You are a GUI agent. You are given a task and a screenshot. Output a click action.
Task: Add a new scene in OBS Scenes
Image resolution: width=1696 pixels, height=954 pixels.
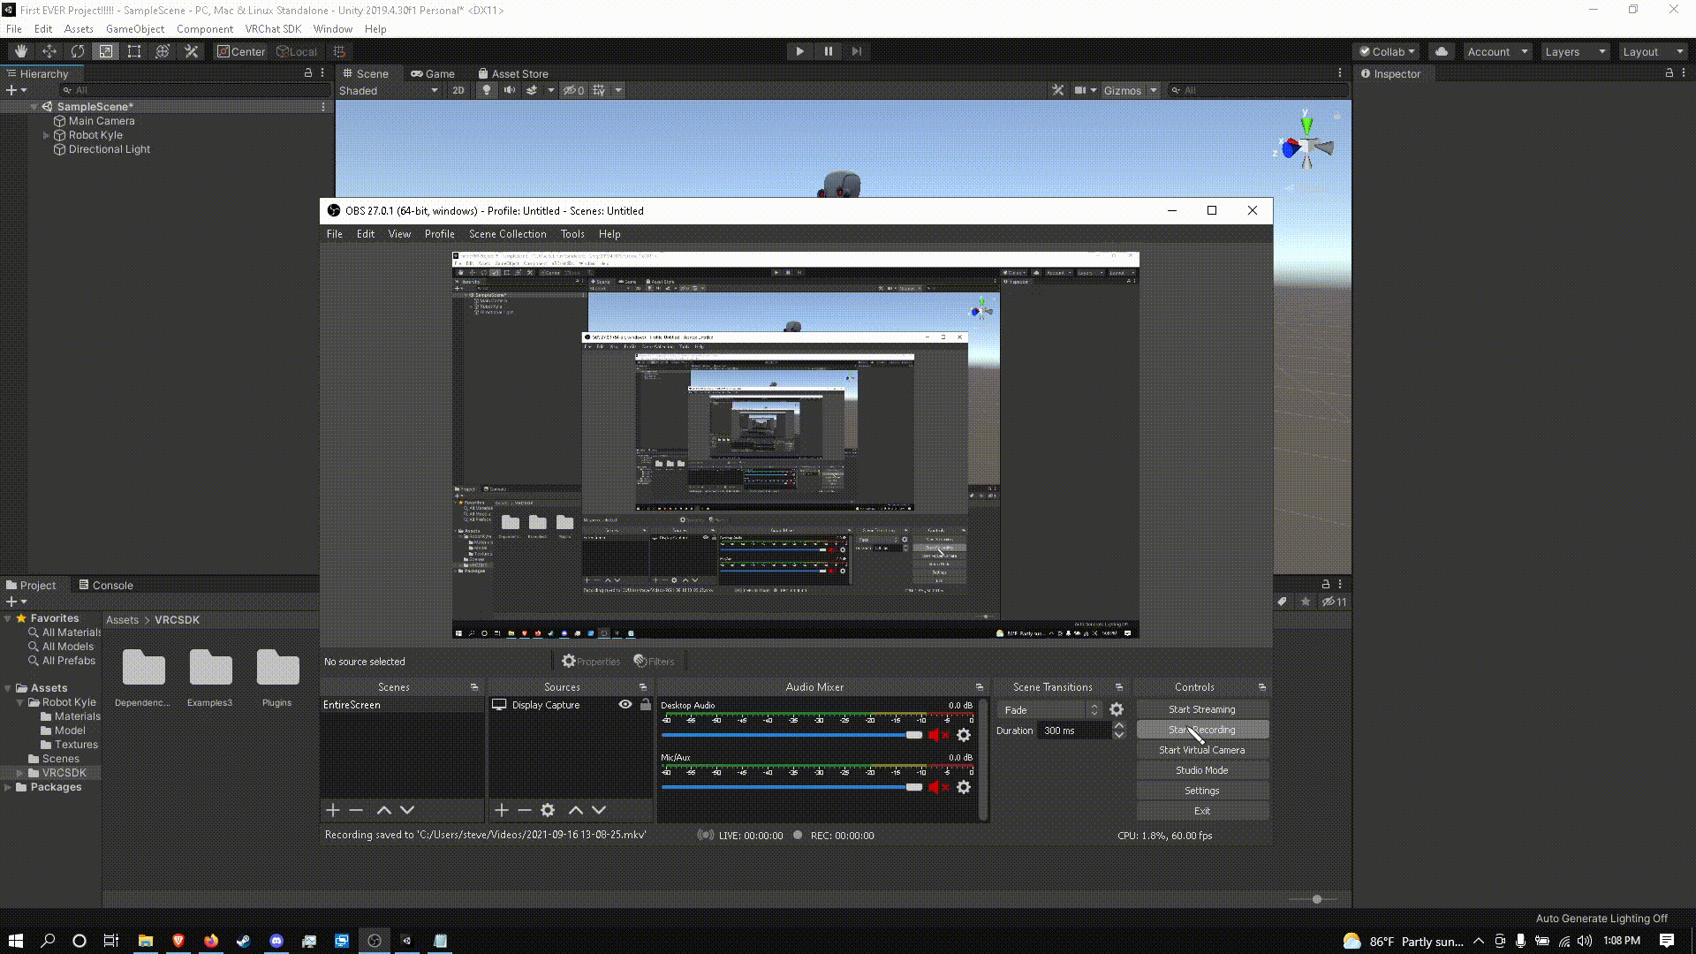pyautogui.click(x=333, y=810)
